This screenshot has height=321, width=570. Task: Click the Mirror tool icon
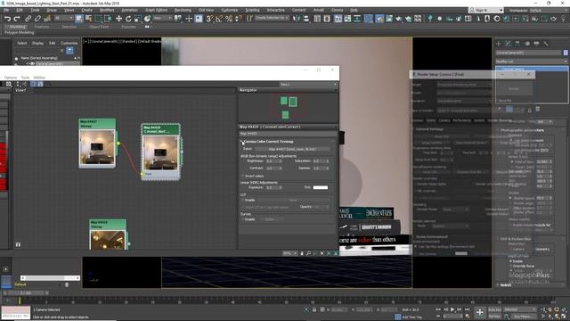coord(297,19)
